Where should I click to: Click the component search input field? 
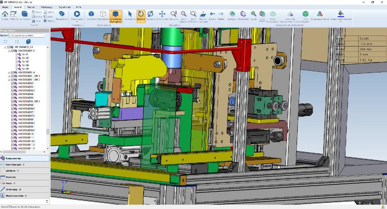(x=27, y=35)
